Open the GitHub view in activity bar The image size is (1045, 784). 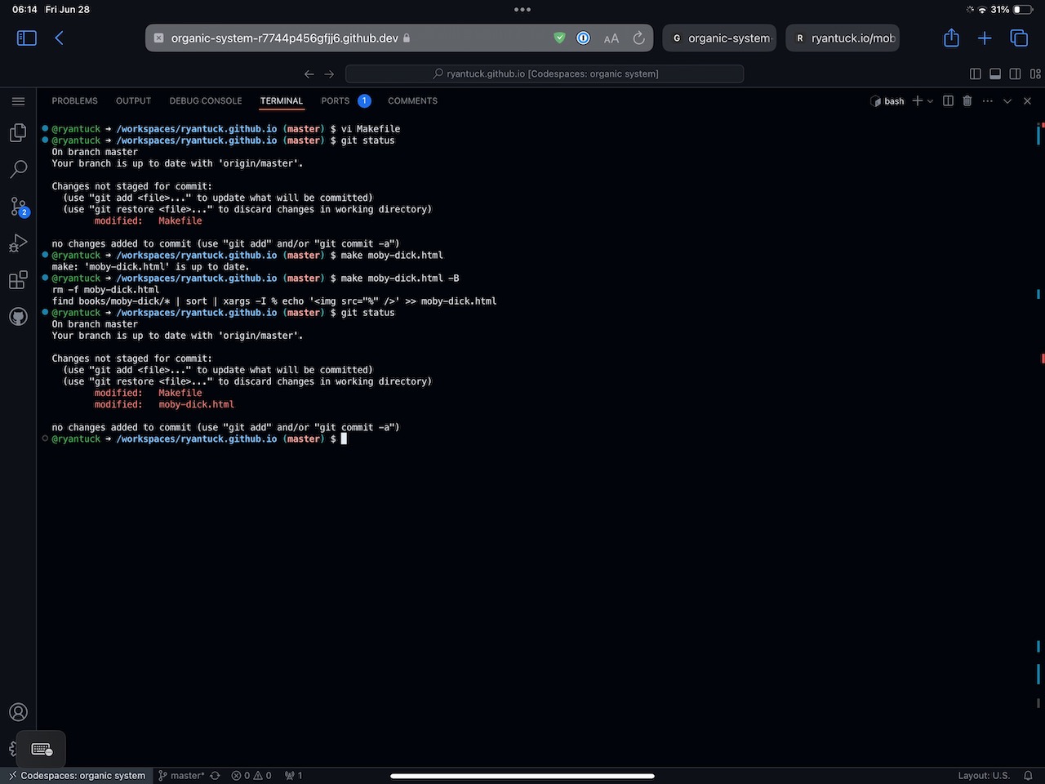pos(18,317)
